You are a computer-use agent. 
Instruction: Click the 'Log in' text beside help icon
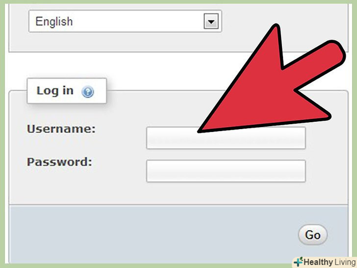coord(55,91)
